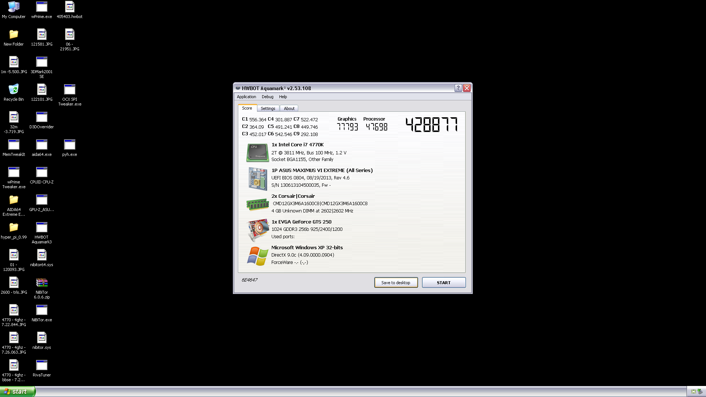Click the graphics card icon in Aquamark
This screenshot has width=706, height=397.
point(258,230)
